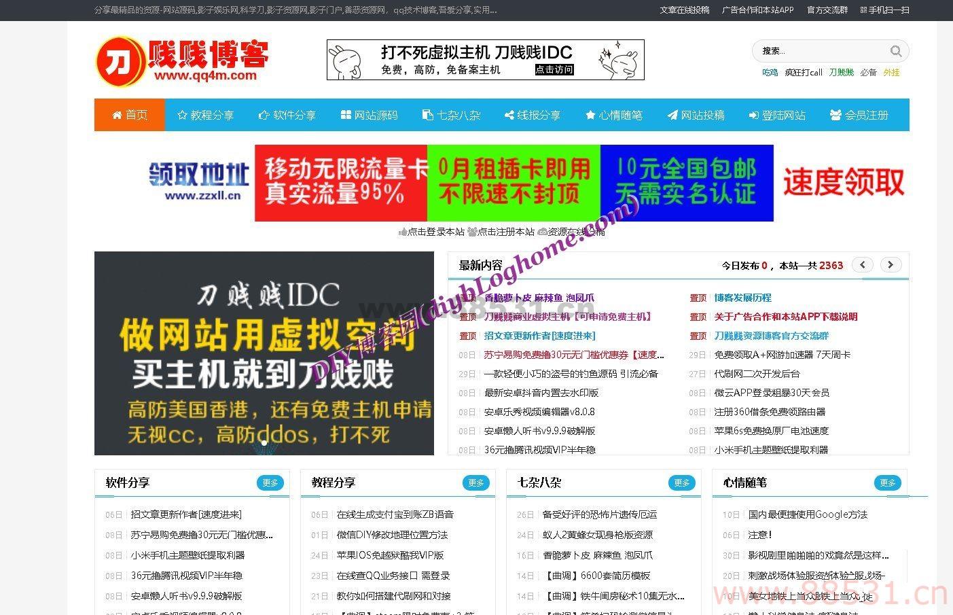
Task: Click 手机扫一扫 QR link
Action: pyautogui.click(x=884, y=10)
